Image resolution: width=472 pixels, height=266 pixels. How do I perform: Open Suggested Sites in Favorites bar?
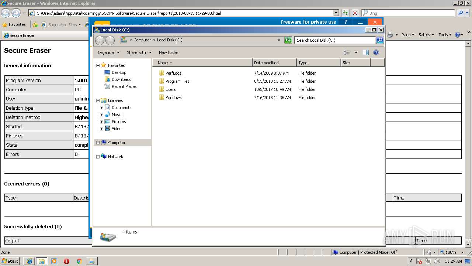click(x=61, y=25)
